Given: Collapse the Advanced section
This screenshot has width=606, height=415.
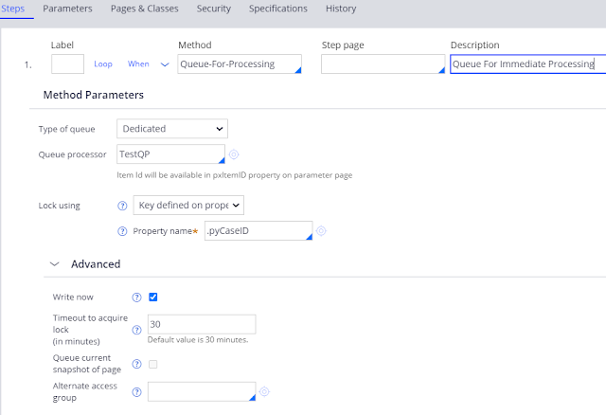Looking at the screenshot, I should (x=53, y=263).
